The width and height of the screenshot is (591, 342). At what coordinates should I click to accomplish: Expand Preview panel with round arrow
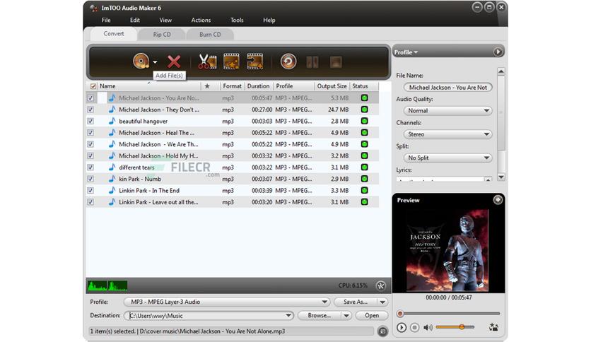[498, 200]
